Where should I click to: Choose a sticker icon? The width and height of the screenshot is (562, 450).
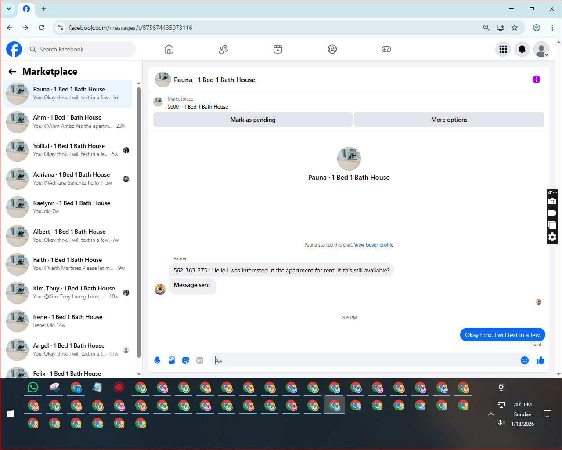click(x=186, y=360)
